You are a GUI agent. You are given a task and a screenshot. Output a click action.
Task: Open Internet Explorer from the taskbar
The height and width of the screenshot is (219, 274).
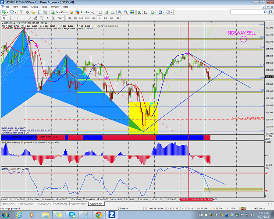point(19,215)
